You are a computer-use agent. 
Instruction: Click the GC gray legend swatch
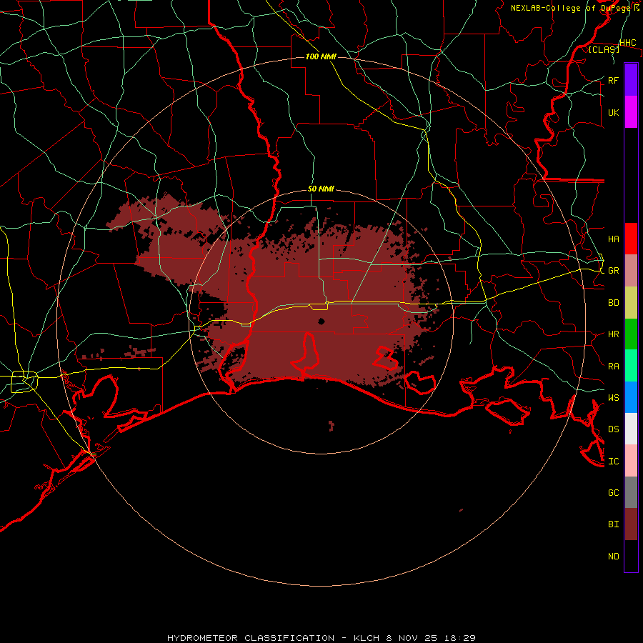point(631,492)
